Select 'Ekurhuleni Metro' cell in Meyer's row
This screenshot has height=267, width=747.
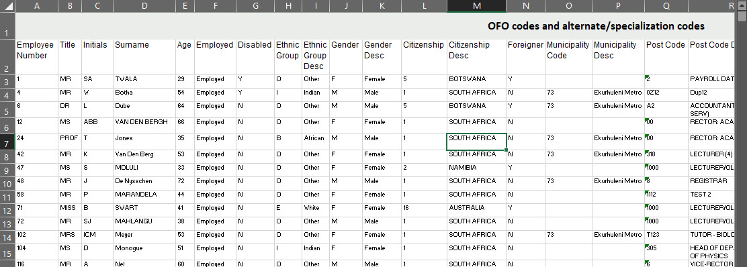619,237
